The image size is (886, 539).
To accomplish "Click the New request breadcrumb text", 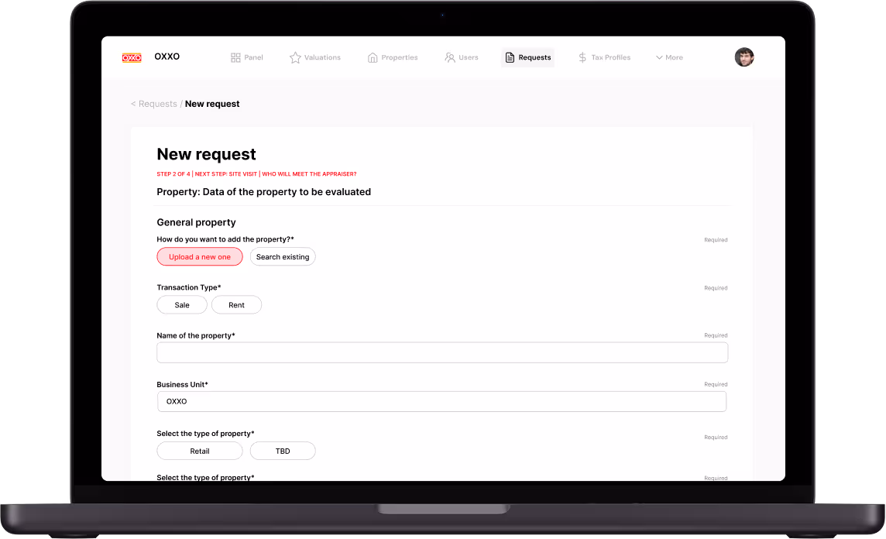I will click(x=212, y=104).
